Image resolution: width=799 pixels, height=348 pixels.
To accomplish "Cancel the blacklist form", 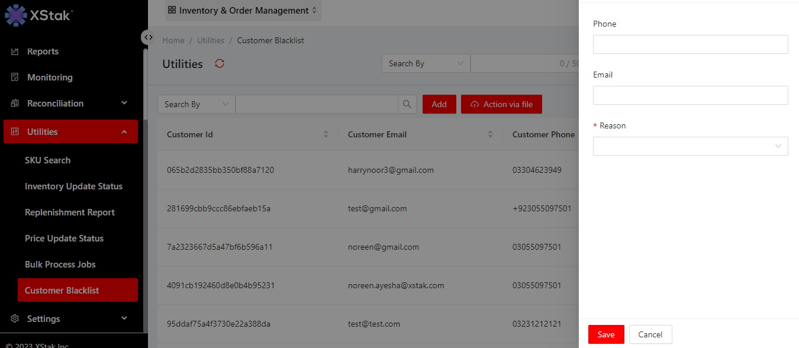I will 650,334.
